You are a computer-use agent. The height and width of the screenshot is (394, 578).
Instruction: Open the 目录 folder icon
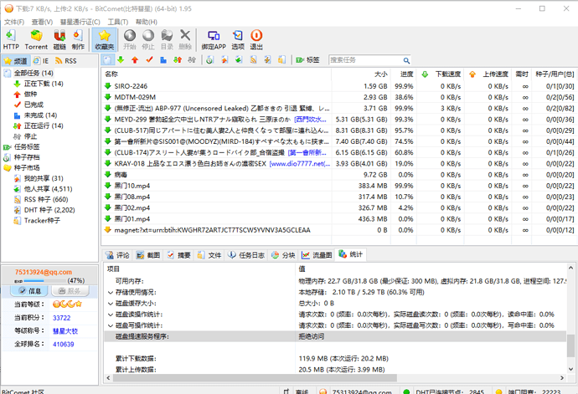pos(167,39)
